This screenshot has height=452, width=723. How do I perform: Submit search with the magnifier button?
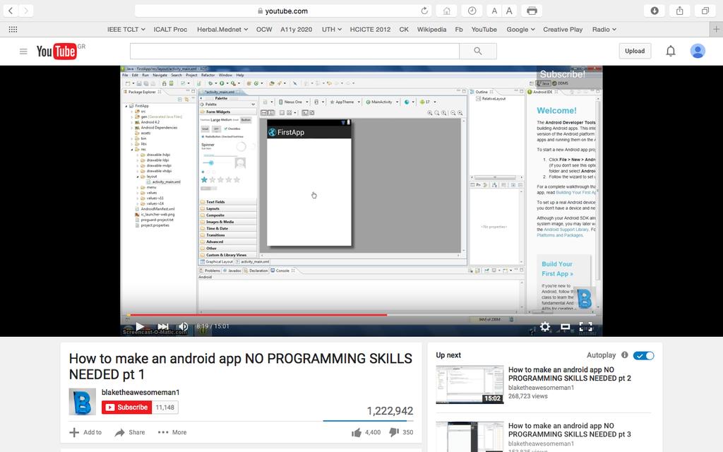(478, 51)
